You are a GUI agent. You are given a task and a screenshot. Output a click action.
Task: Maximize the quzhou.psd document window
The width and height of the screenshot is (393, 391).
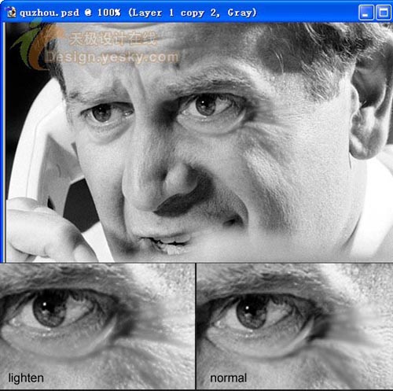pyautogui.click(x=384, y=13)
